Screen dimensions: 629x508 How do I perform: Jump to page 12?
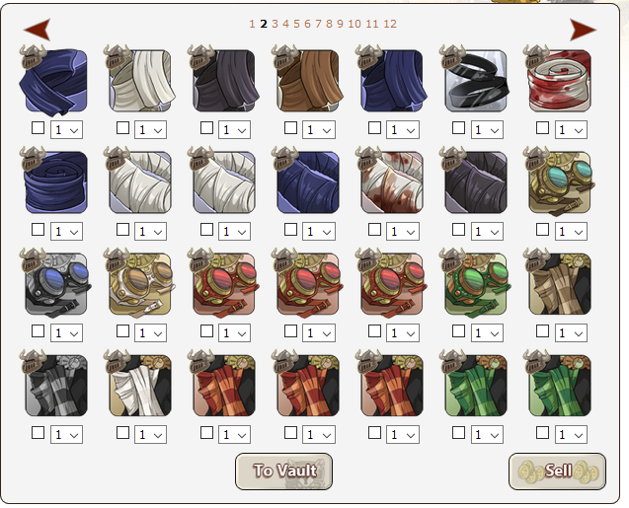pos(390,24)
